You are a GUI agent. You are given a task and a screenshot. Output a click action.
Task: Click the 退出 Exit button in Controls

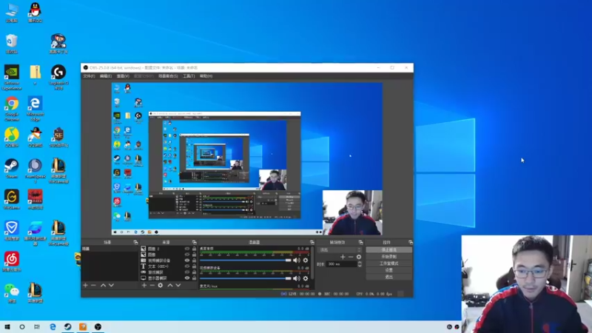point(389,277)
